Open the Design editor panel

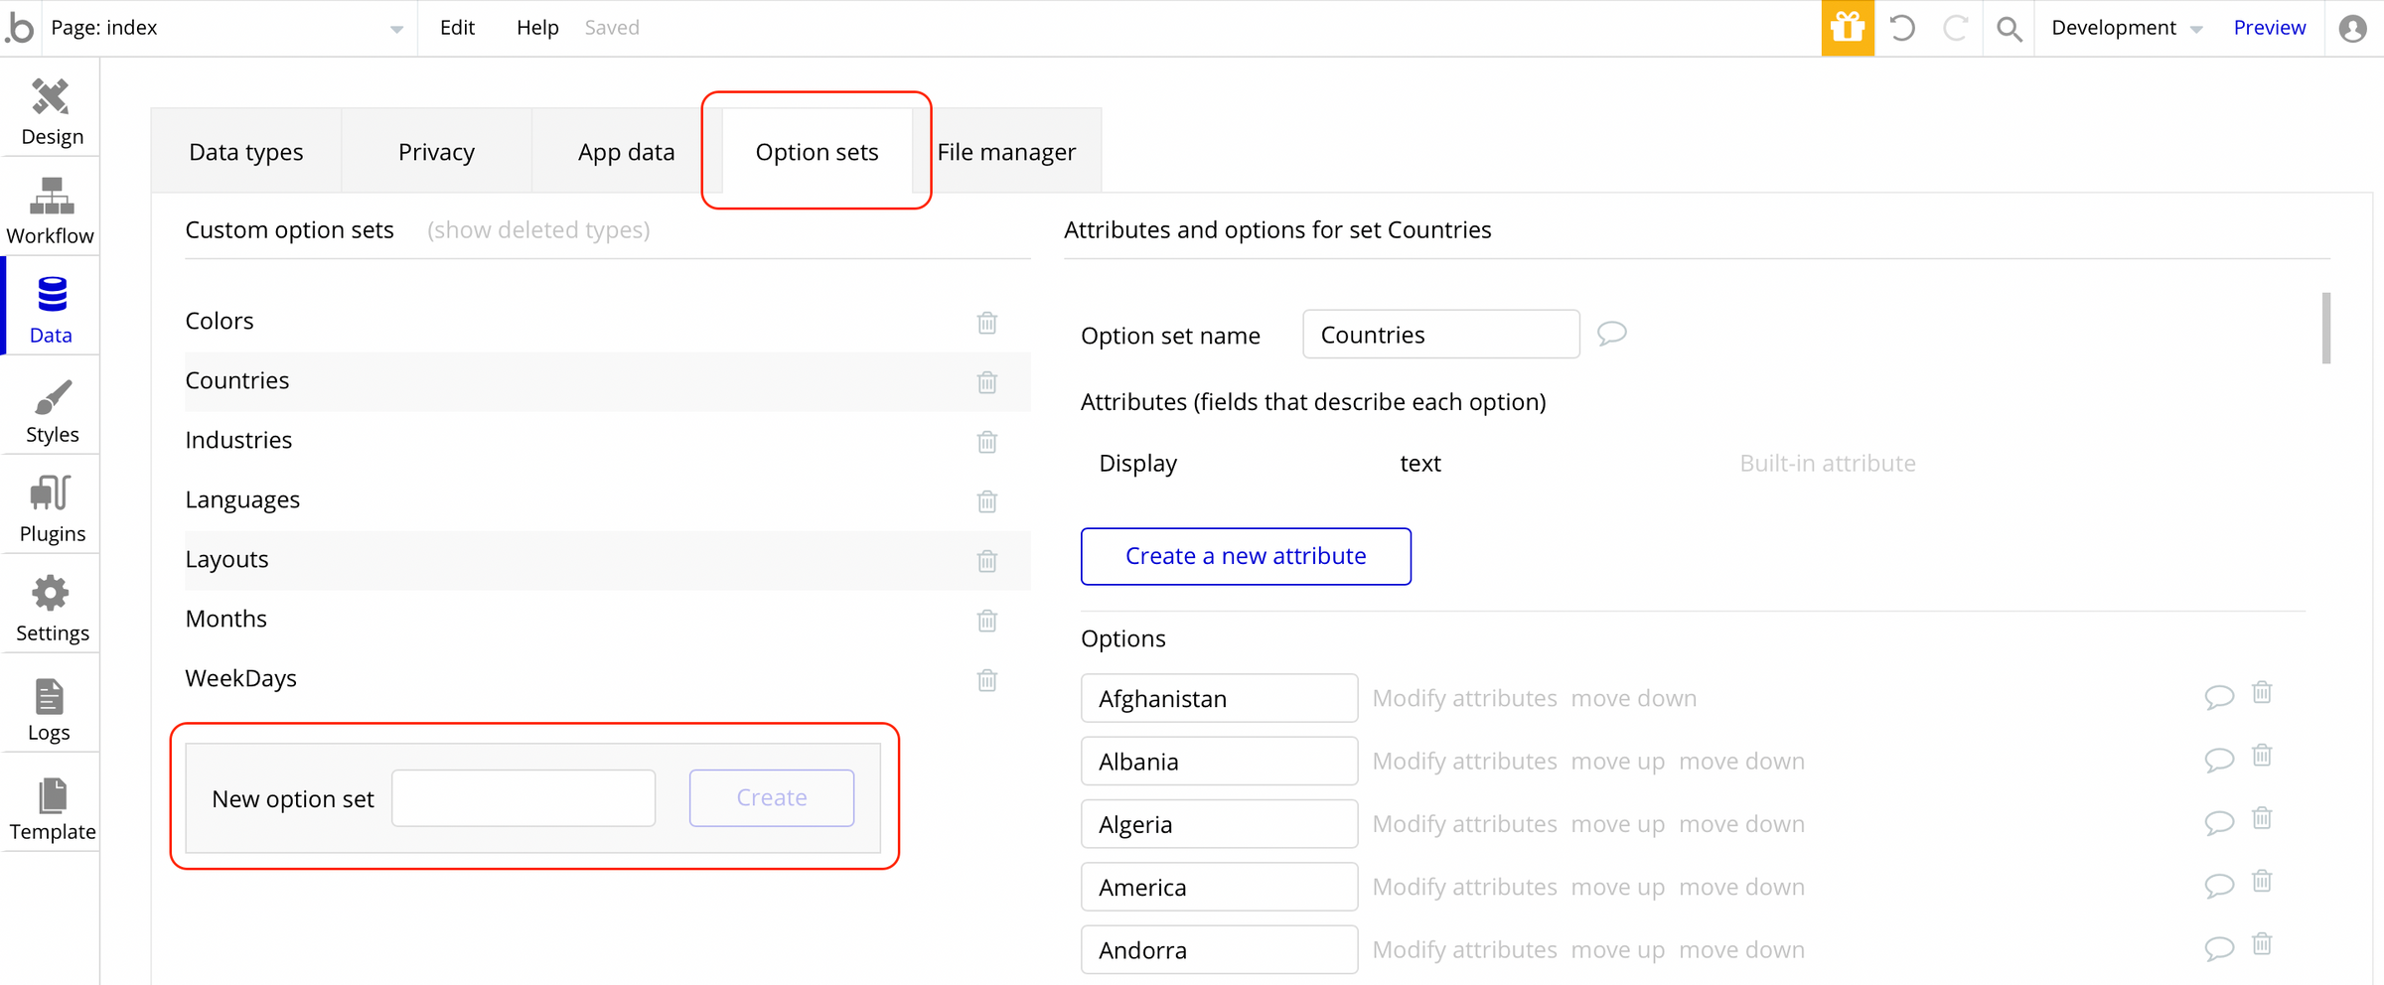click(x=51, y=109)
